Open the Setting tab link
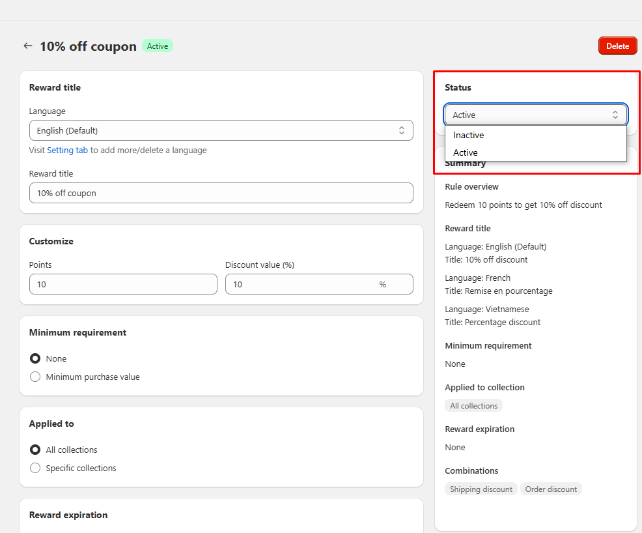642x533 pixels. click(x=67, y=150)
